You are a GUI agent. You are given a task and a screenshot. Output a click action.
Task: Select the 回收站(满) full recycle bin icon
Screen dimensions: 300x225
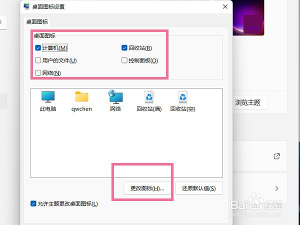tap(149, 101)
